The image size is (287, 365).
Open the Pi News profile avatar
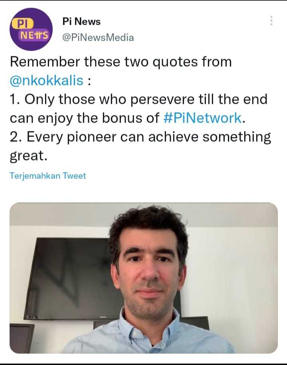(31, 29)
